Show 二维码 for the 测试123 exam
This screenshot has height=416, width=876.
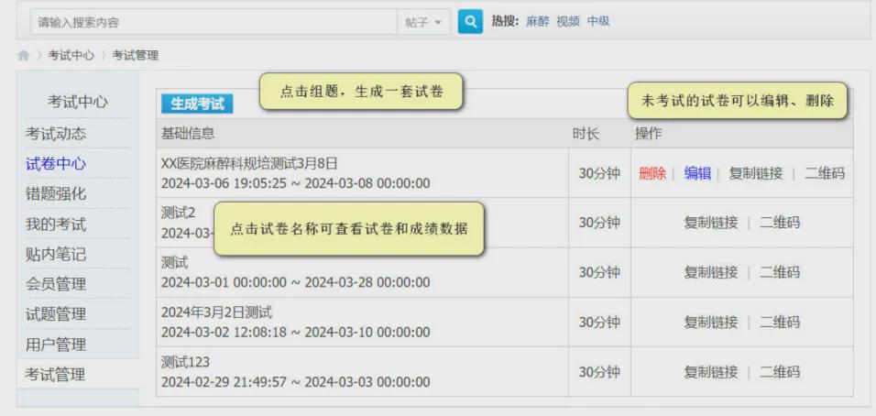click(779, 372)
